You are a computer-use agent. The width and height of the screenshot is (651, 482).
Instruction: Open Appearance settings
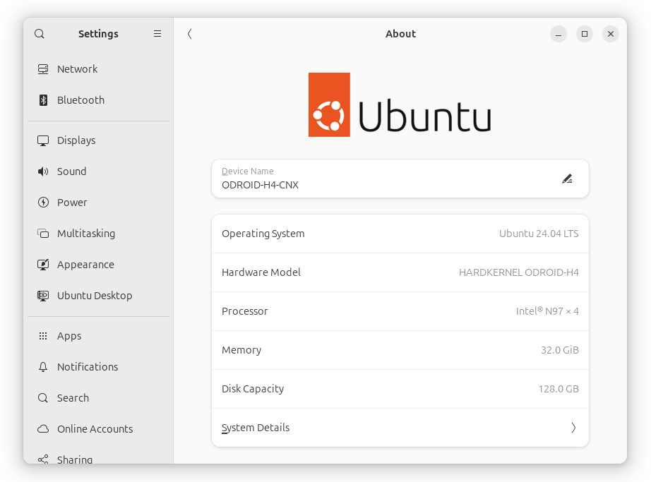[x=98, y=265]
